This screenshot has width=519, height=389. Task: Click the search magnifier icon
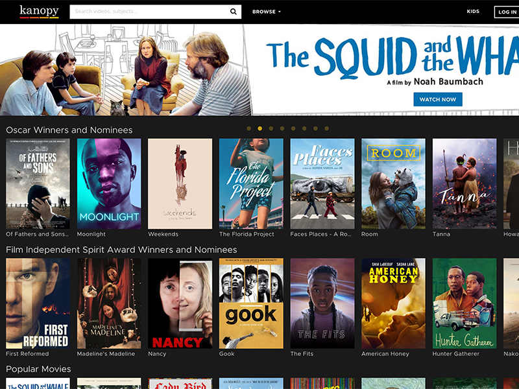pyautogui.click(x=234, y=12)
